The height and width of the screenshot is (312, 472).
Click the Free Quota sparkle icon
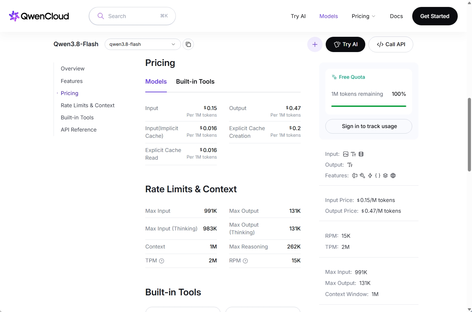[x=334, y=77]
